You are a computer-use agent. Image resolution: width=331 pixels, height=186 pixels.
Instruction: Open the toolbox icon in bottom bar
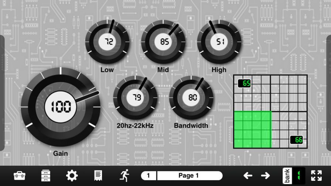20,176
